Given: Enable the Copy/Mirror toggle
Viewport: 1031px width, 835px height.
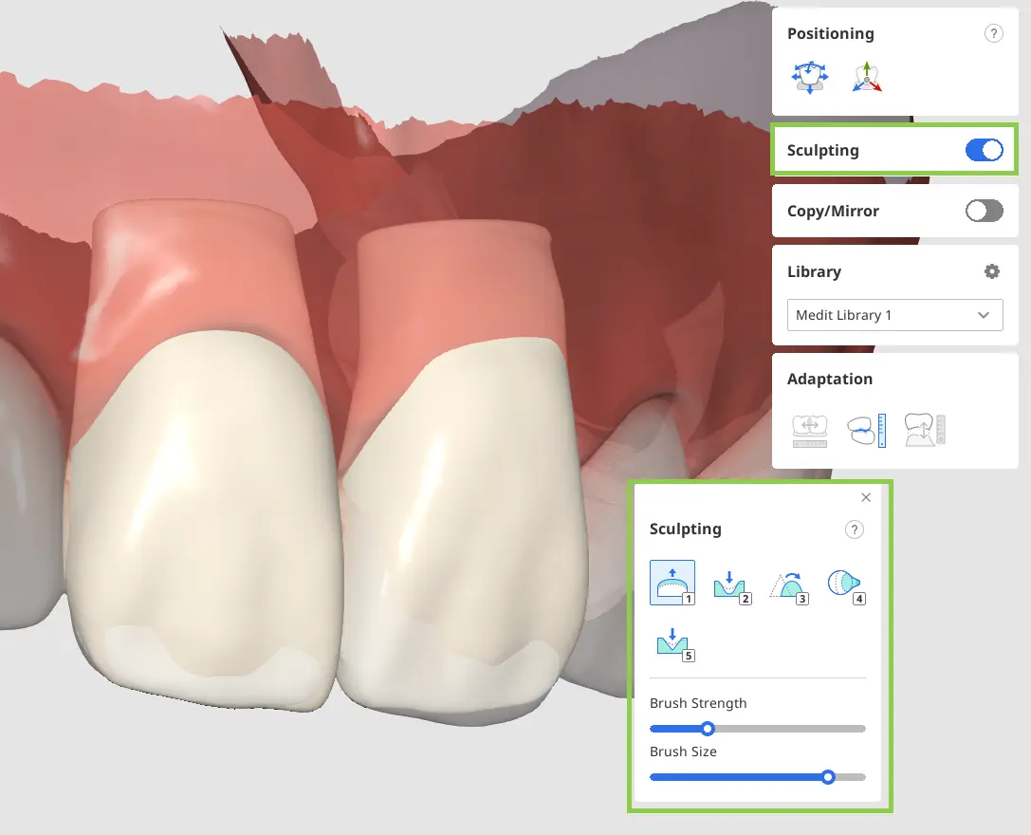Looking at the screenshot, I should 984,212.
